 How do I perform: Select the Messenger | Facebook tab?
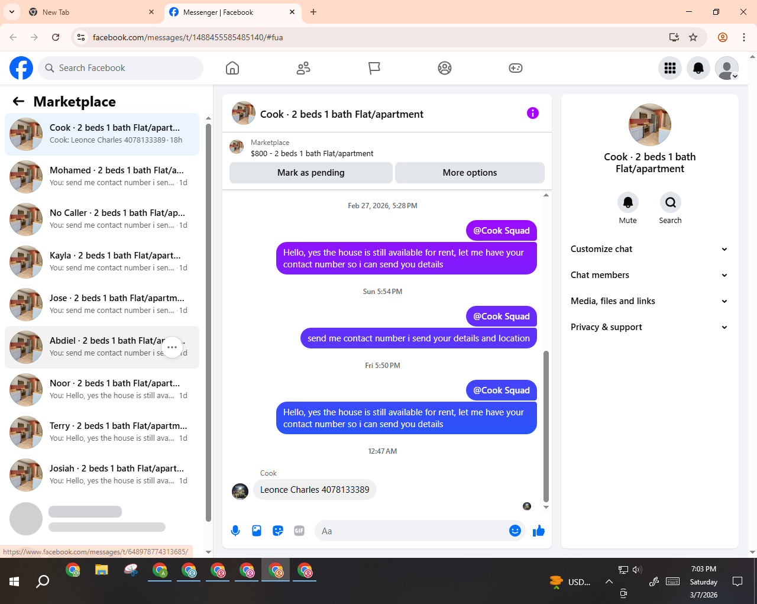(232, 12)
